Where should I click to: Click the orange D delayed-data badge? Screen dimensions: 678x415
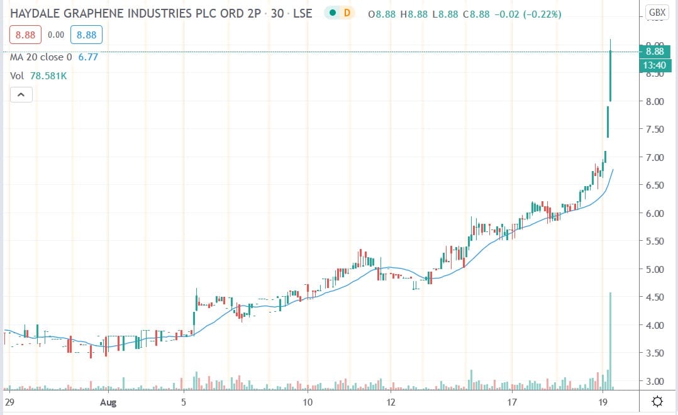[x=347, y=13]
